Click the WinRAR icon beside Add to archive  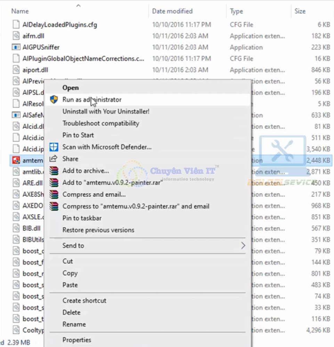coord(54,171)
